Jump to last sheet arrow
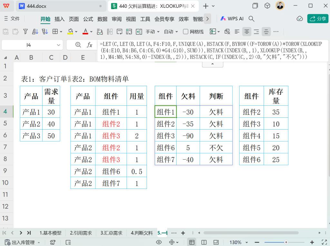 [29, 233]
